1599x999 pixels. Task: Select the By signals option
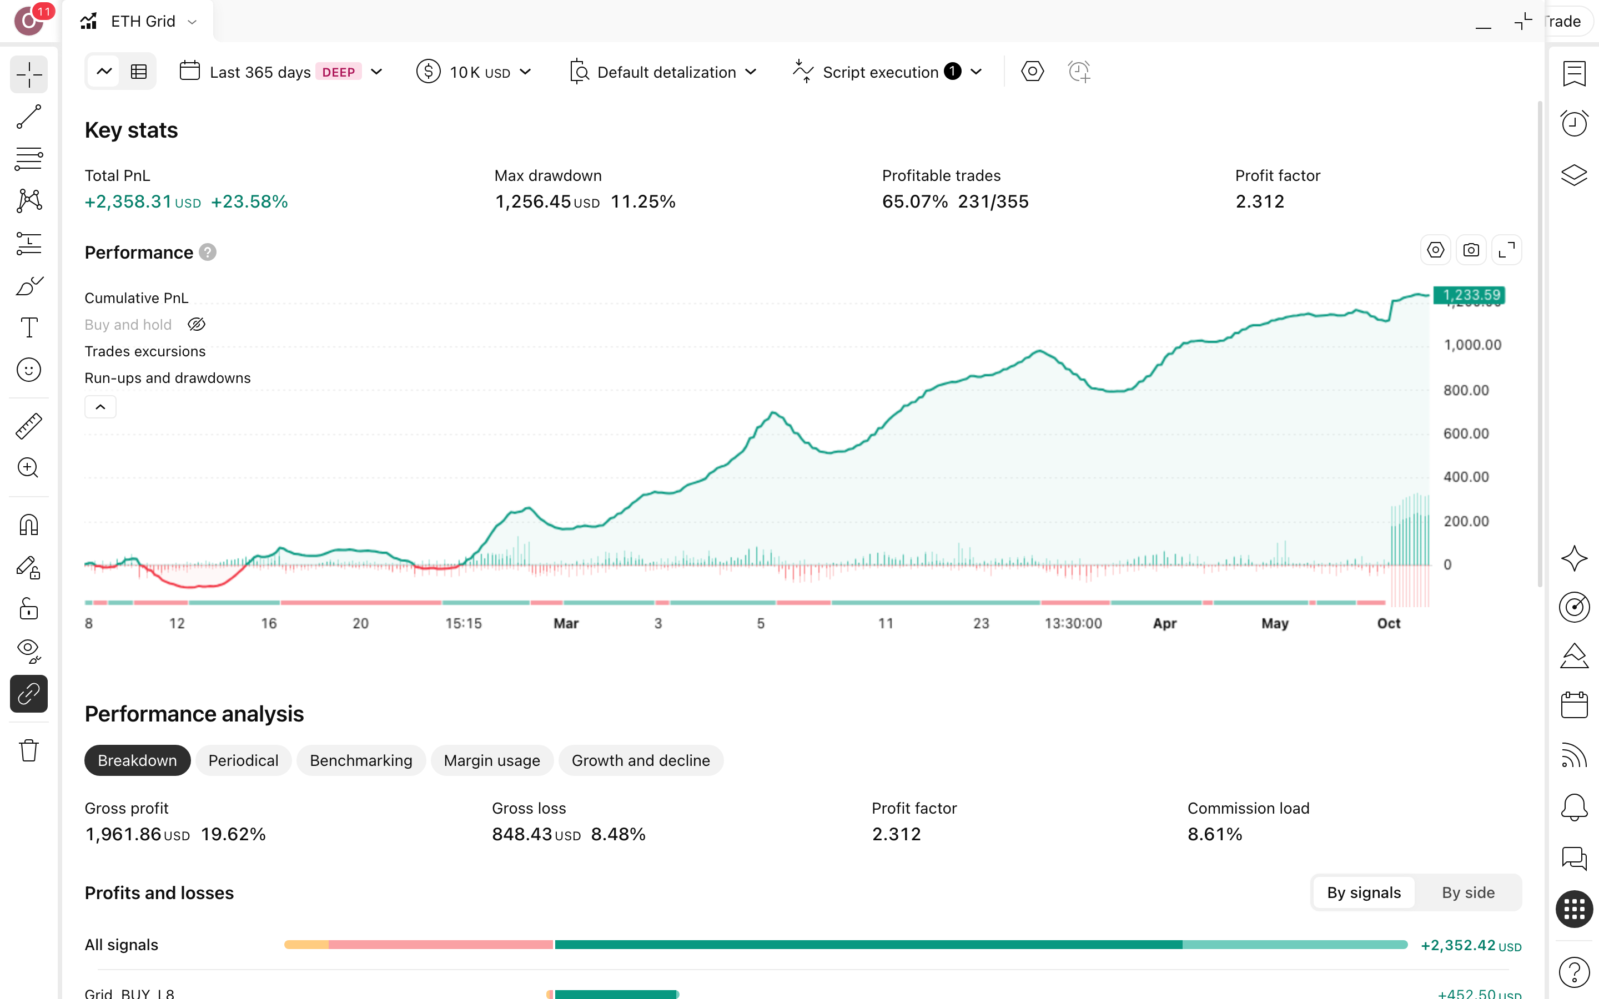tap(1363, 892)
